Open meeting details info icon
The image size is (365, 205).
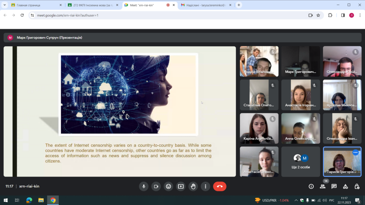[311, 186]
